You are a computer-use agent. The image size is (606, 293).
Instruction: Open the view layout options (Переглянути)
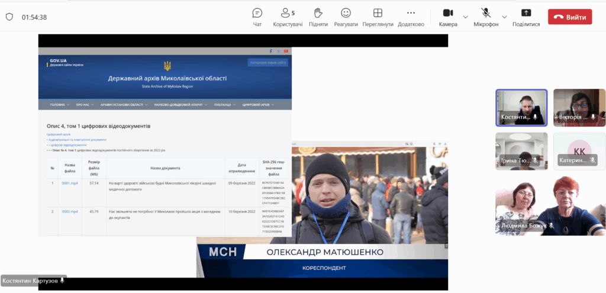coord(378,17)
